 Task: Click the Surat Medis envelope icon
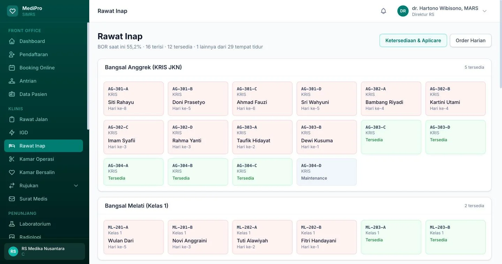click(x=12, y=199)
